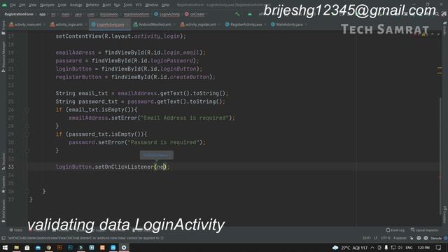Screen dimensions: 448x252
Task: Open the TODO tool window
Action: (x=16, y=230)
